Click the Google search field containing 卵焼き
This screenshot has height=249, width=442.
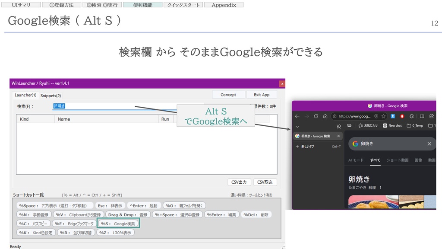click(x=392, y=144)
